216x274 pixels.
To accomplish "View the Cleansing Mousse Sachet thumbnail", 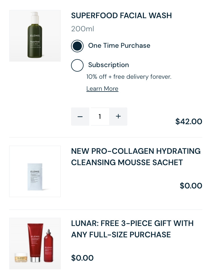I will tap(35, 171).
